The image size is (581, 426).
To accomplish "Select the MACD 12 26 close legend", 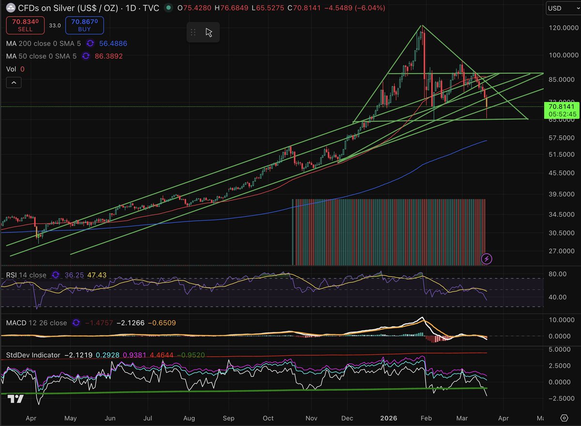I will (36, 322).
